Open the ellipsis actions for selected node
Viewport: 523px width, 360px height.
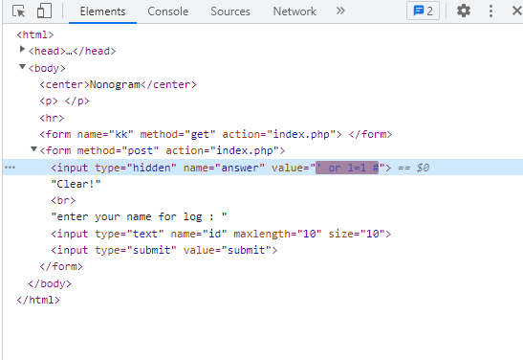pyautogui.click(x=10, y=168)
